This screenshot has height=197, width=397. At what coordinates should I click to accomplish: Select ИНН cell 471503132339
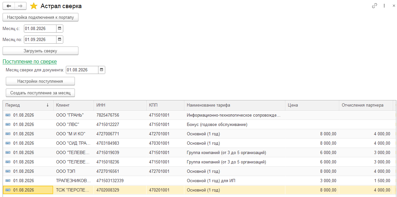click(120, 181)
